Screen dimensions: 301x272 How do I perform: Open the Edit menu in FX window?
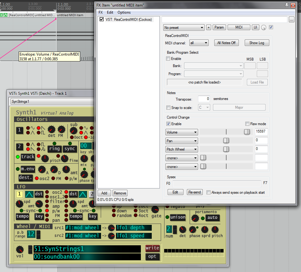[x=110, y=12]
